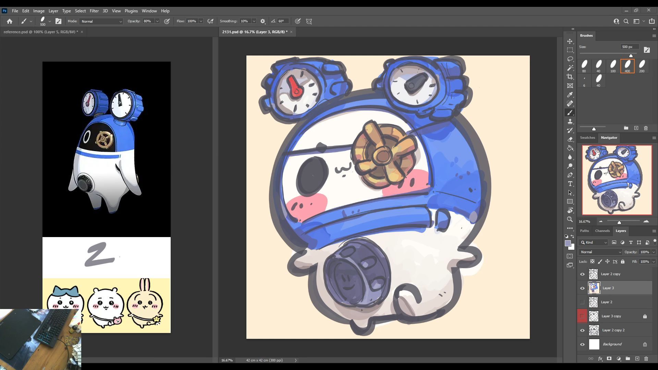Switch to the Swatches tab
658x370 pixels.
pos(587,137)
